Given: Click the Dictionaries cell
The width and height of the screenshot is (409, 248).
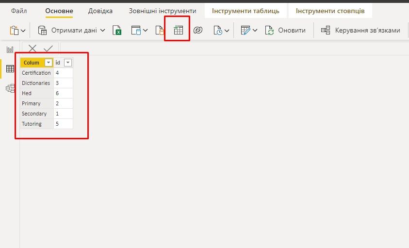Looking at the screenshot, I should (37, 83).
